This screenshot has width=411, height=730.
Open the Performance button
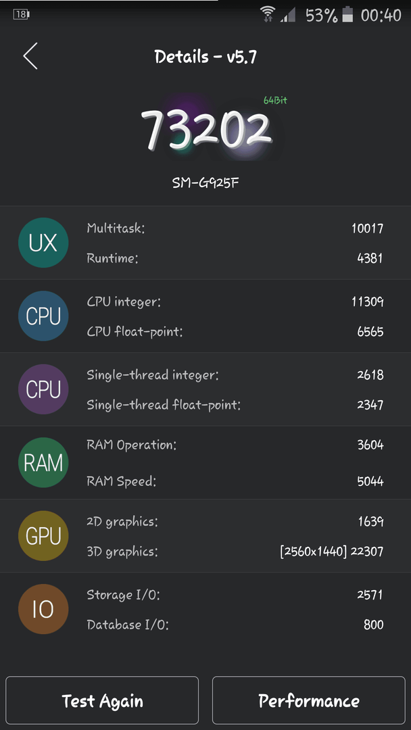click(309, 700)
